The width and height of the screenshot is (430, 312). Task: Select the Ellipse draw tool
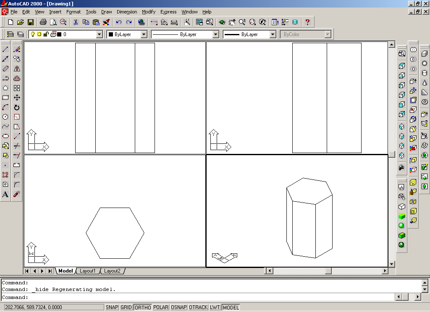tap(5, 136)
